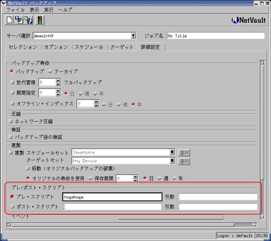
Task: Select the 保存期間 radio button
Action: 90,178
